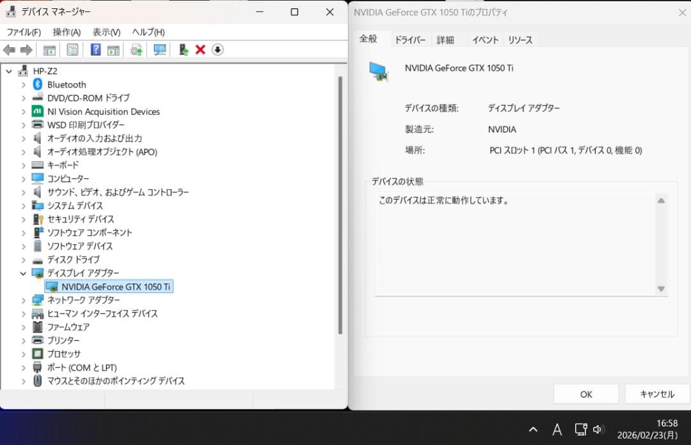Click the device status scroll-up arrow
Viewport: 691px width, 445px height.
tap(660, 201)
